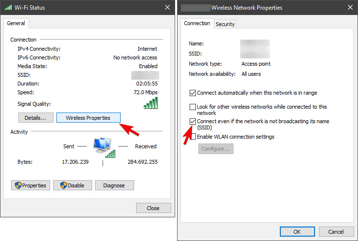Click Cancel in Wireless Network Properties
The image size is (358, 241).
(336, 232)
